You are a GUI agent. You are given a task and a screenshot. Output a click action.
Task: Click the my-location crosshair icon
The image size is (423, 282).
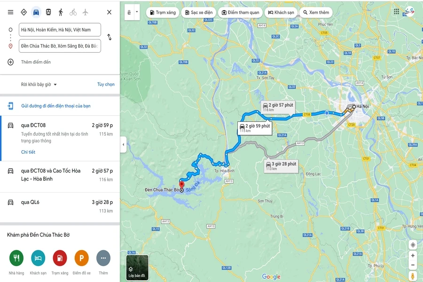click(413, 244)
